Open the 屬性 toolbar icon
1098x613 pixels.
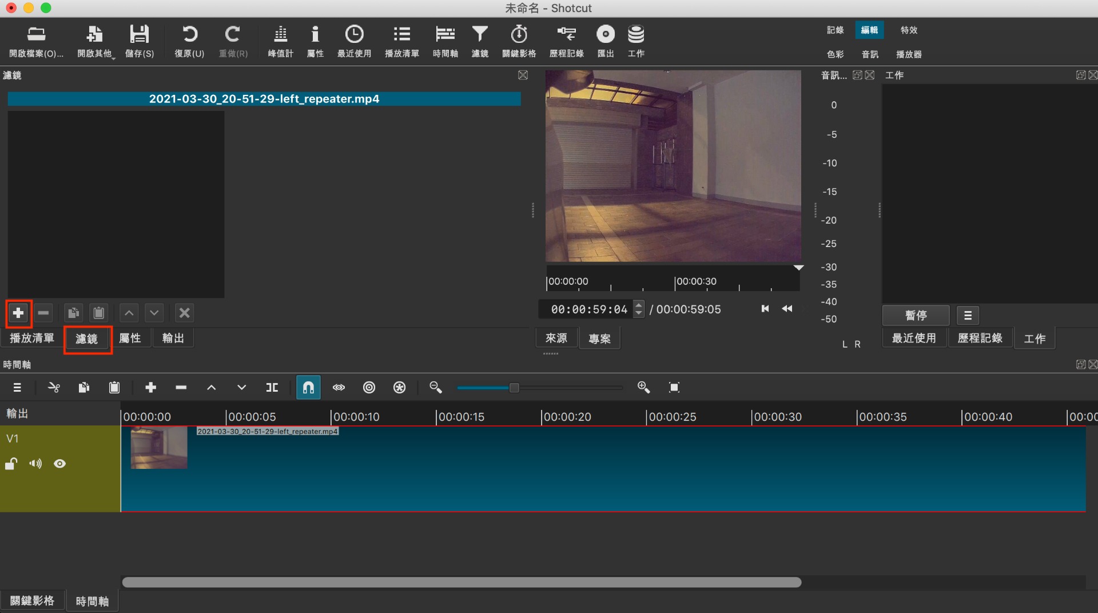315,41
